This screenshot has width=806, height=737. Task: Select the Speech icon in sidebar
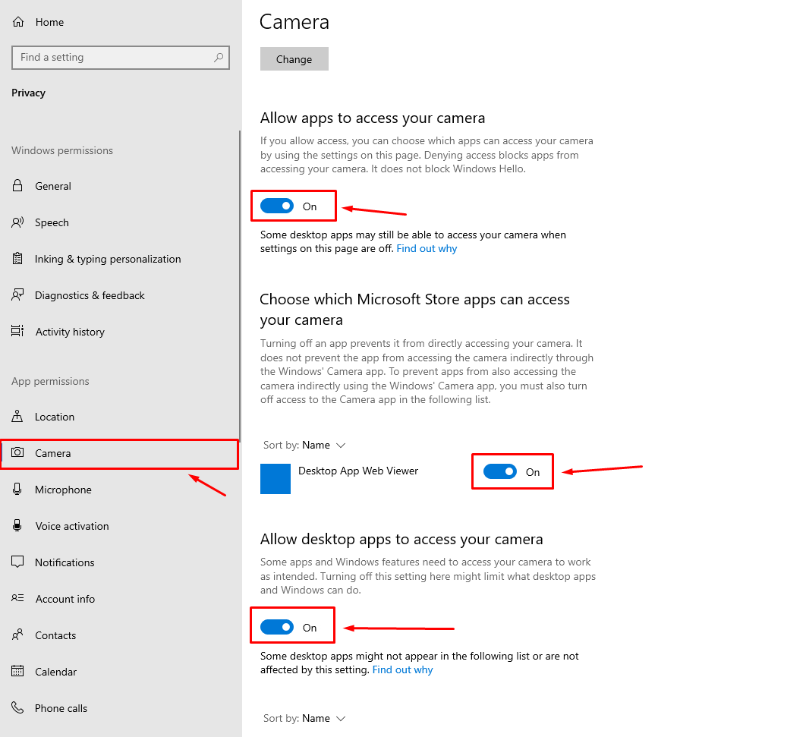pos(18,222)
